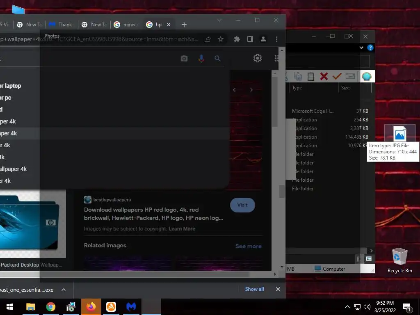Close the Chrome downloads bar
420x315 pixels.
tap(278, 289)
